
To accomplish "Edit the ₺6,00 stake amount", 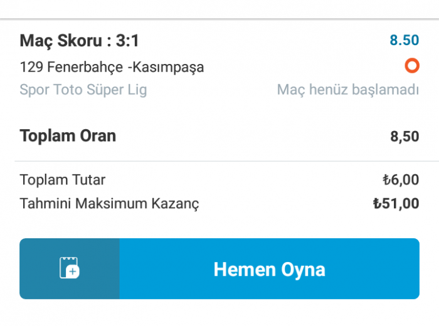I will [401, 180].
